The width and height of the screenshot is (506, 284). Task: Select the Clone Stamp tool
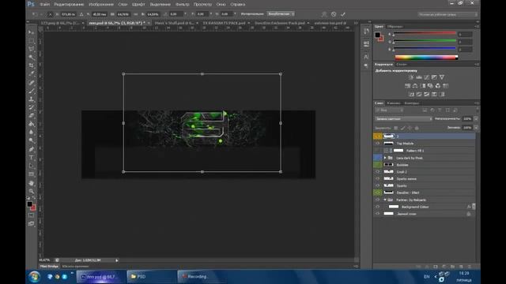pyautogui.click(x=32, y=99)
